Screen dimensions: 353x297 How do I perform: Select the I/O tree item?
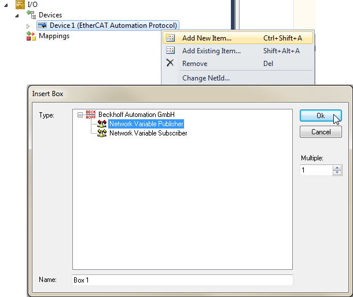click(32, 5)
